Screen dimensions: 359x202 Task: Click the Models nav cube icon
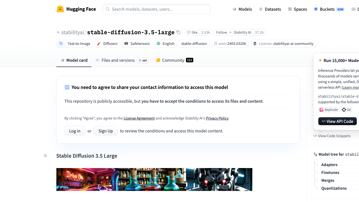coord(234,9)
